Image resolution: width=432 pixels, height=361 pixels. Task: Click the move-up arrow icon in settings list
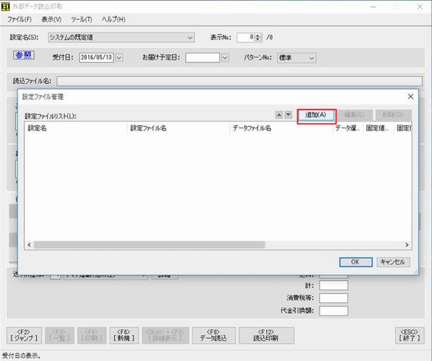[x=279, y=114]
